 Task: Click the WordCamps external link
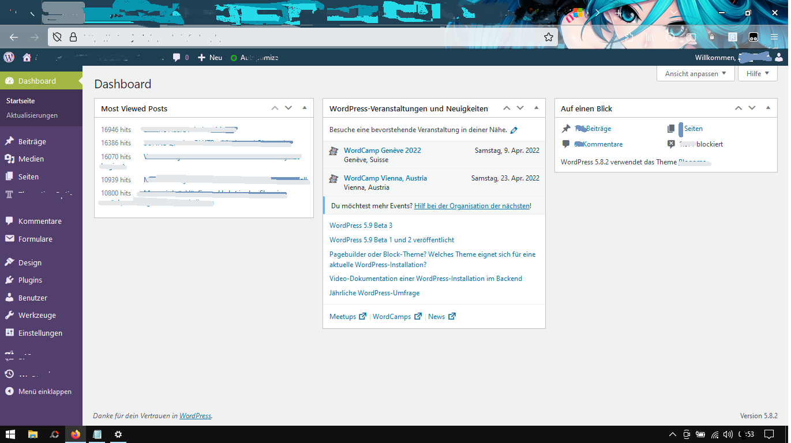(397, 317)
